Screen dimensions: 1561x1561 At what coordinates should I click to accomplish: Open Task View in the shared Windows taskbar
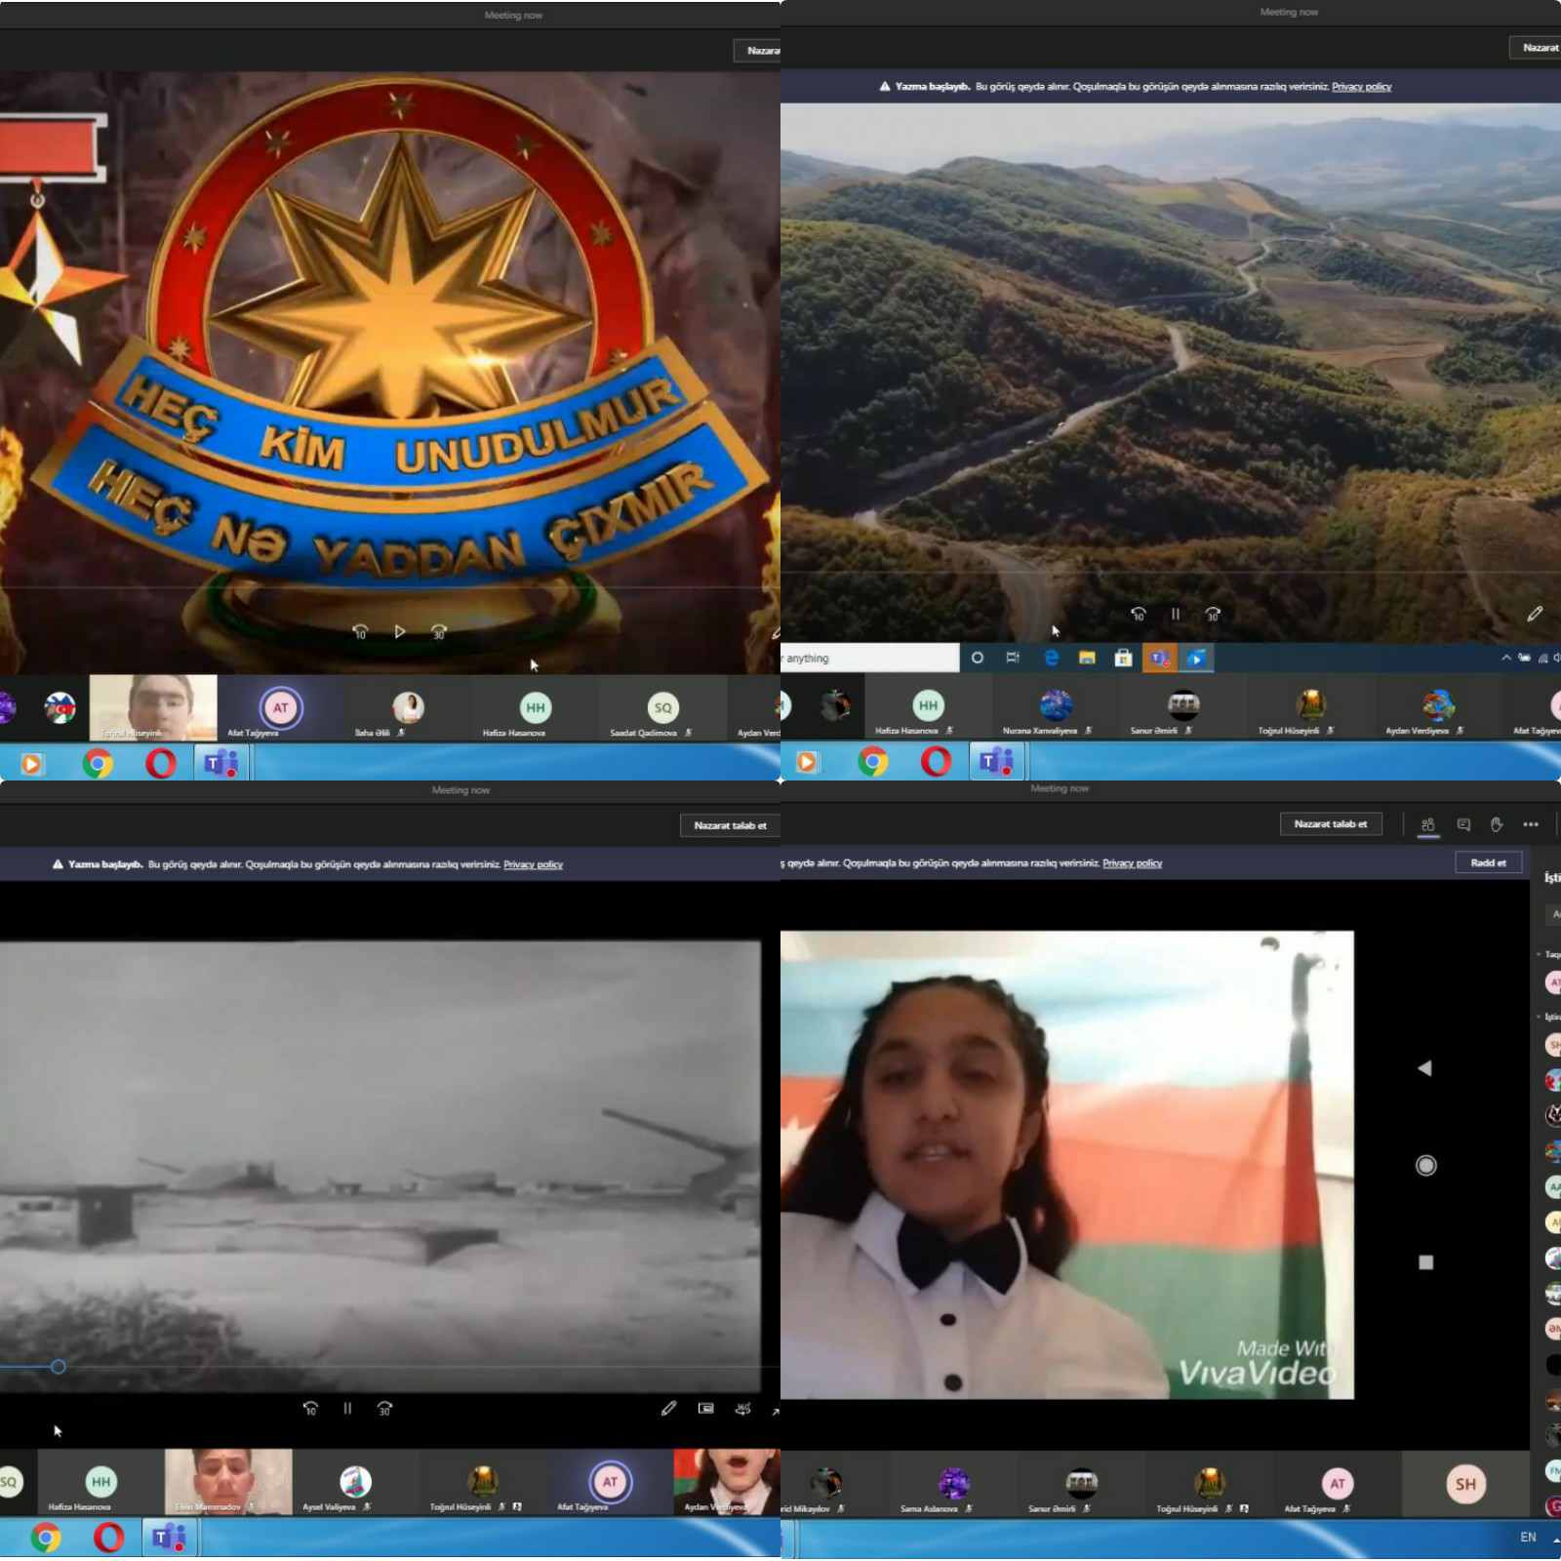[1013, 658]
